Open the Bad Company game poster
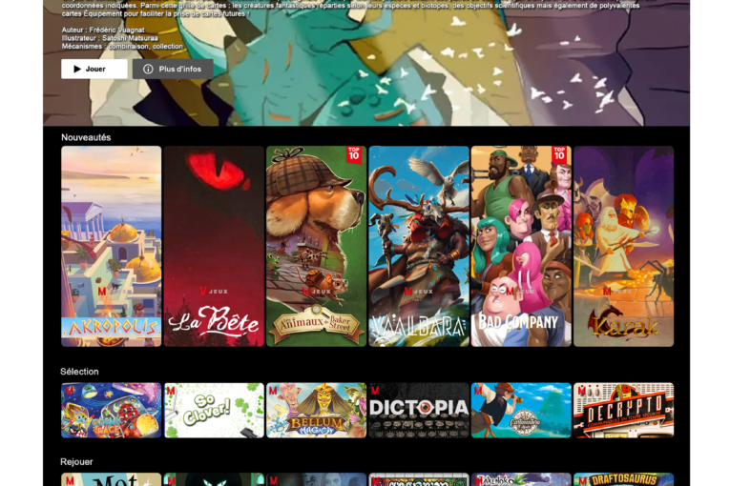This screenshot has width=730, height=486. 521,246
